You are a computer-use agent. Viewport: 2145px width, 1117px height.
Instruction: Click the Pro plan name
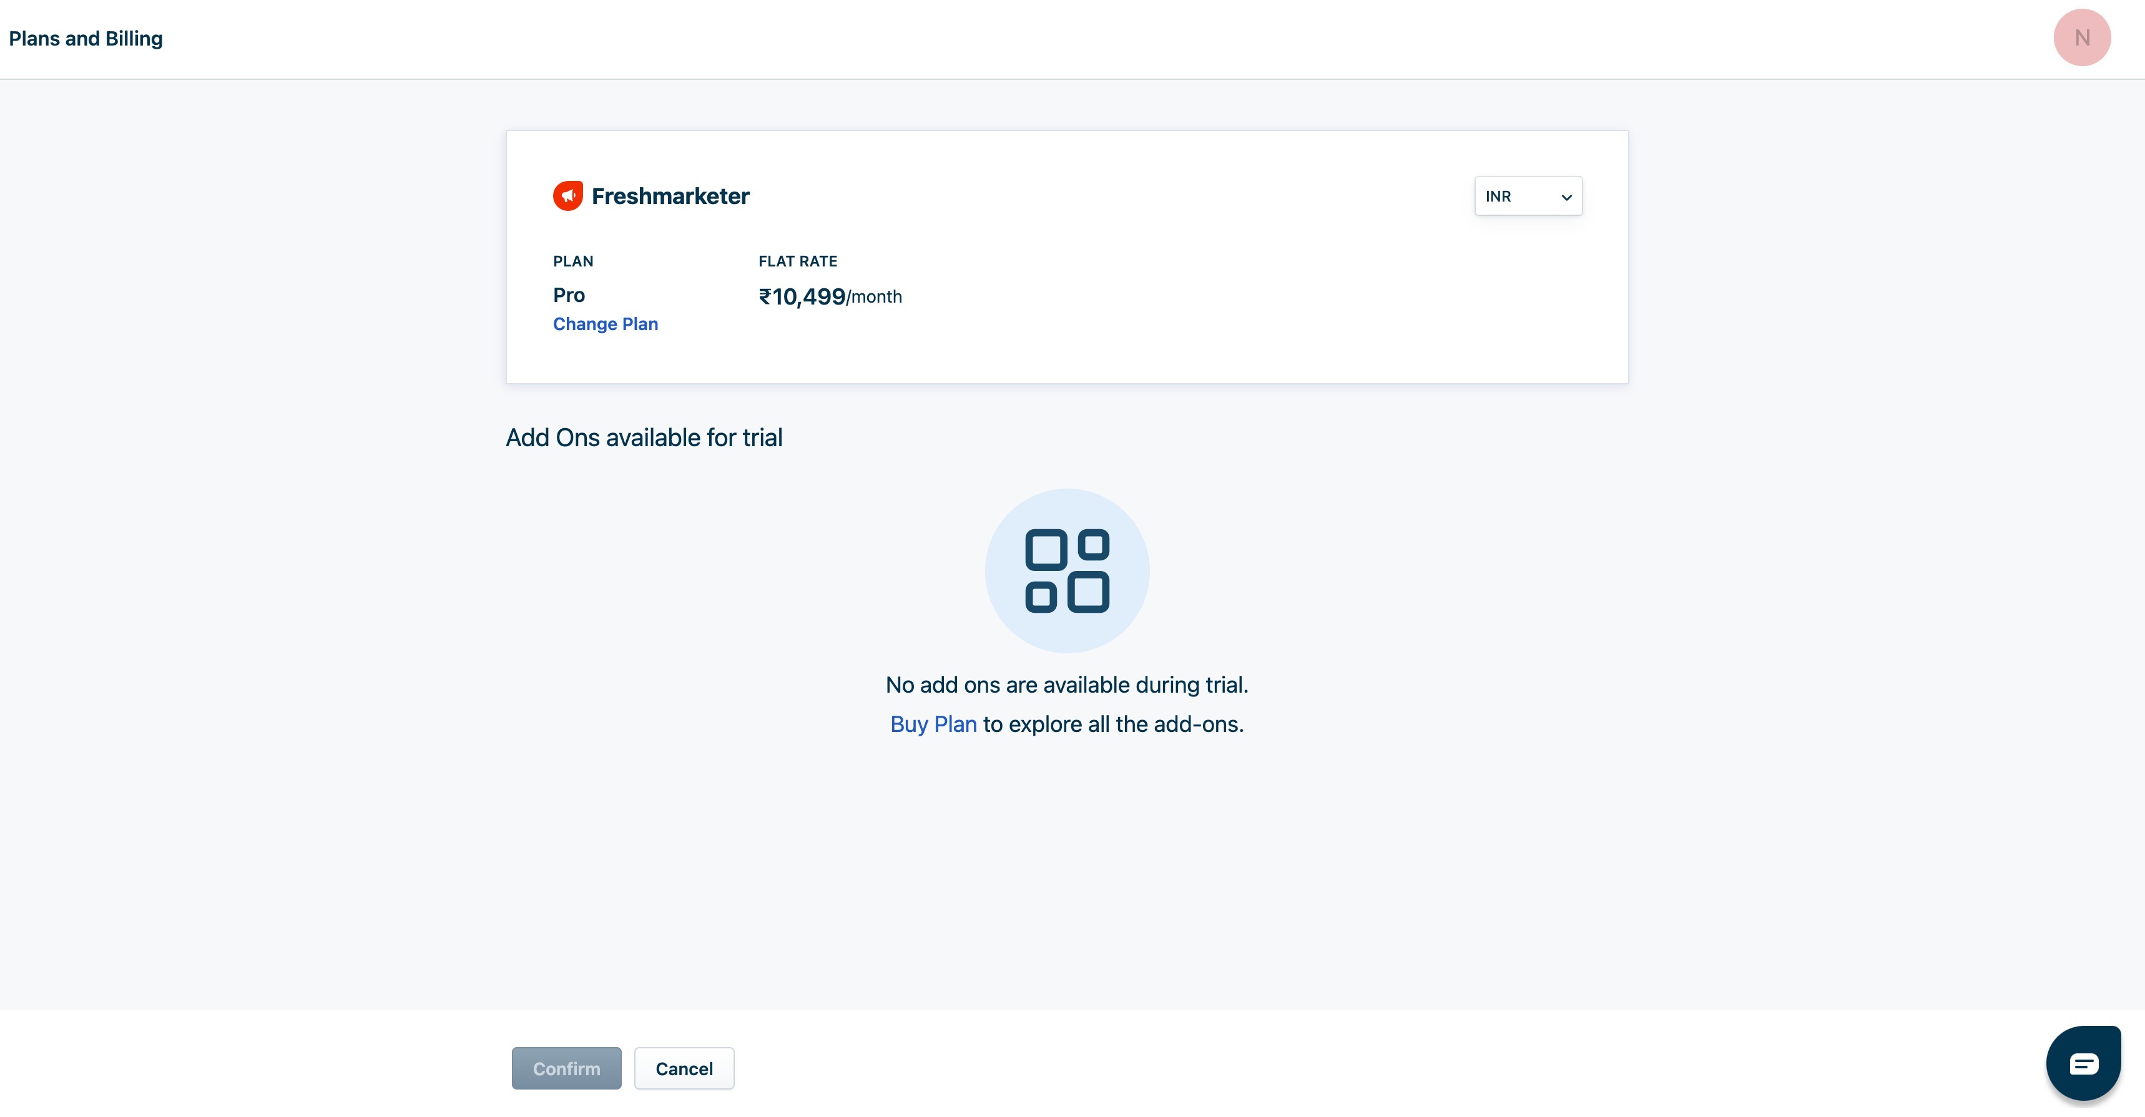click(569, 295)
